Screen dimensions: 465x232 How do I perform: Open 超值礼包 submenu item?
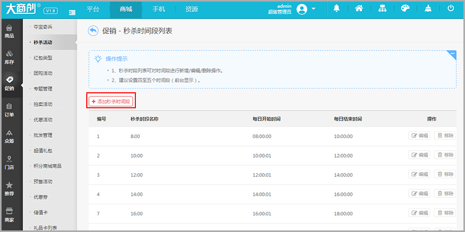click(x=43, y=151)
